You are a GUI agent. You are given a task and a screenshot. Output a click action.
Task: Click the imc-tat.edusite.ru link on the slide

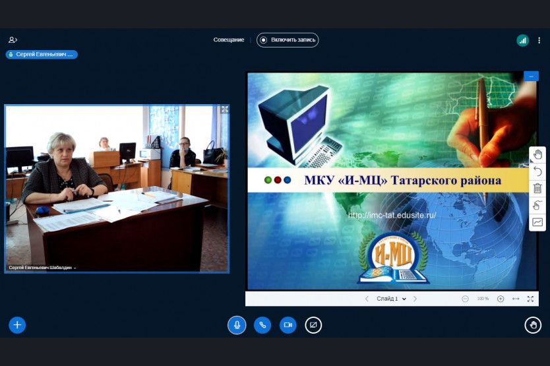tap(392, 215)
